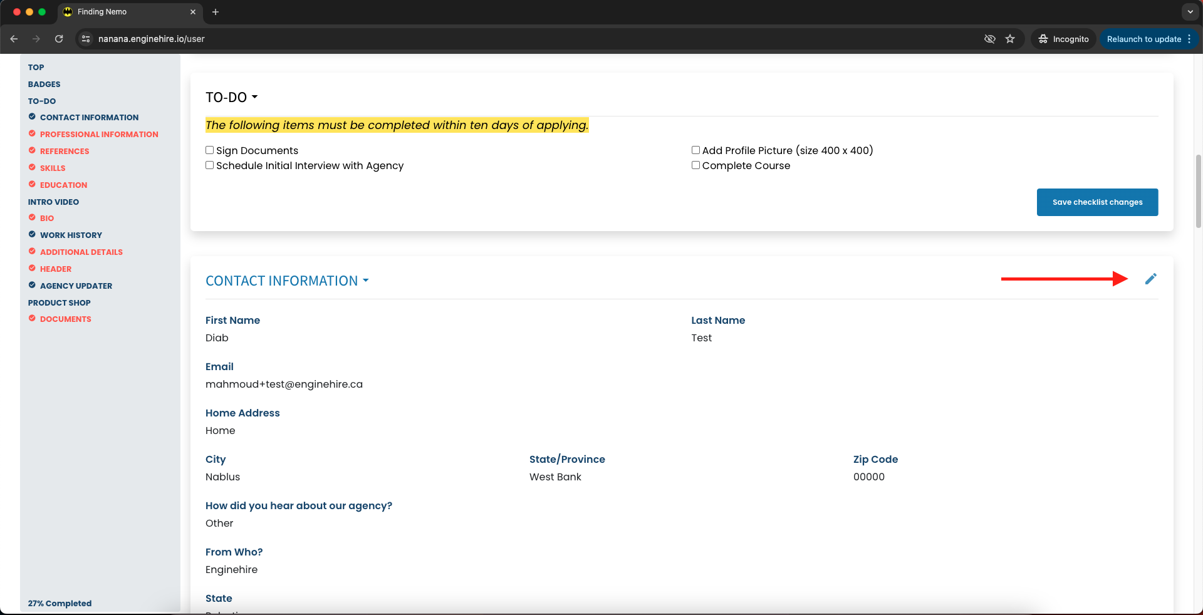Click the forward navigation arrow
This screenshot has width=1203, height=615.
(x=36, y=39)
